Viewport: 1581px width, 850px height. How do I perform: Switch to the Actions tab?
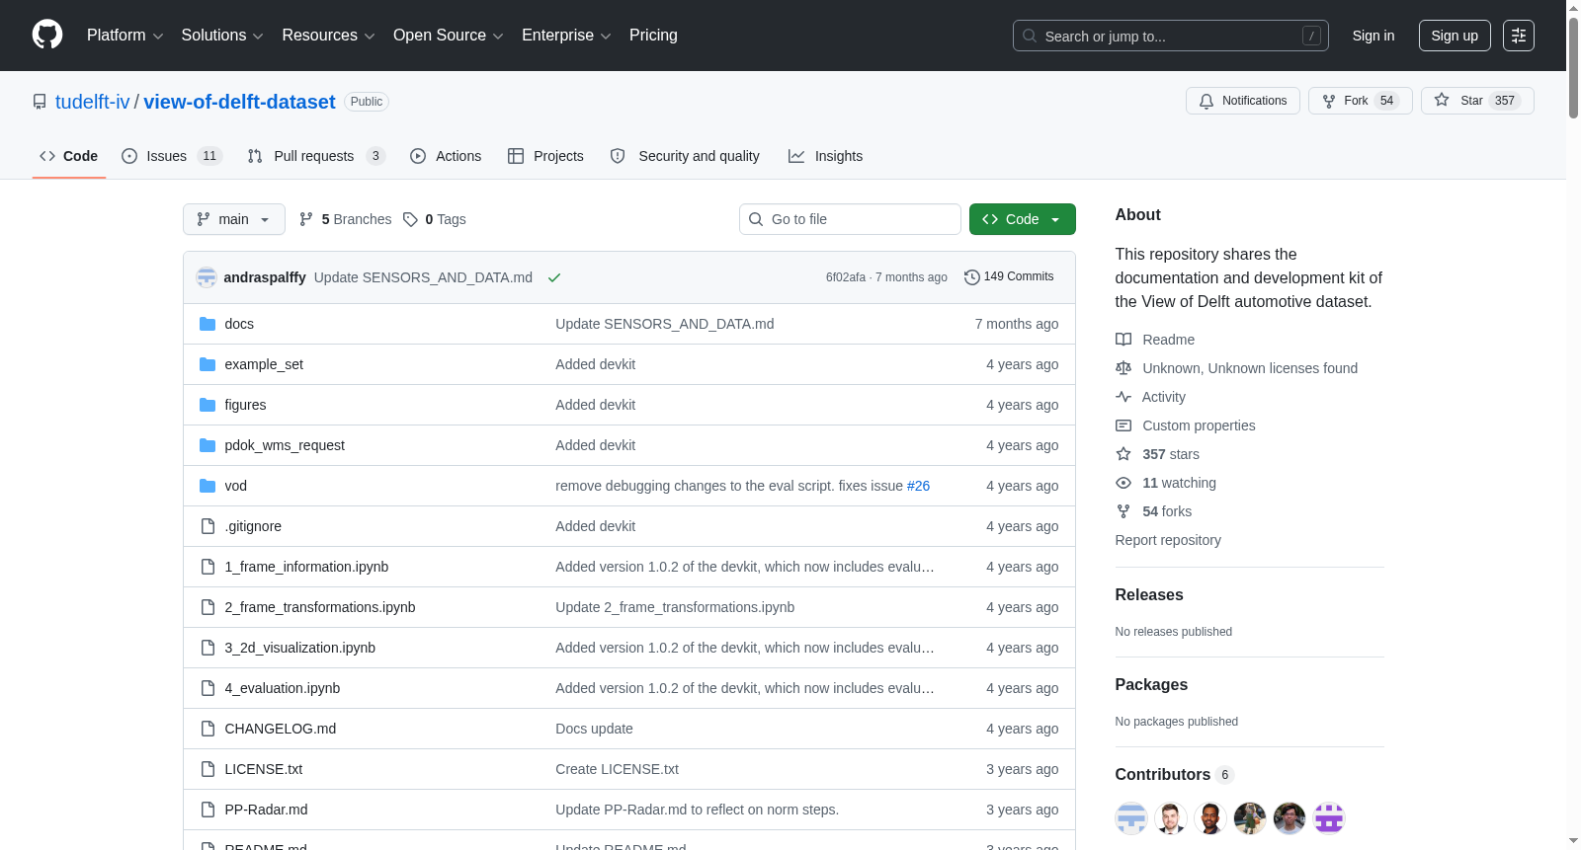coord(446,156)
